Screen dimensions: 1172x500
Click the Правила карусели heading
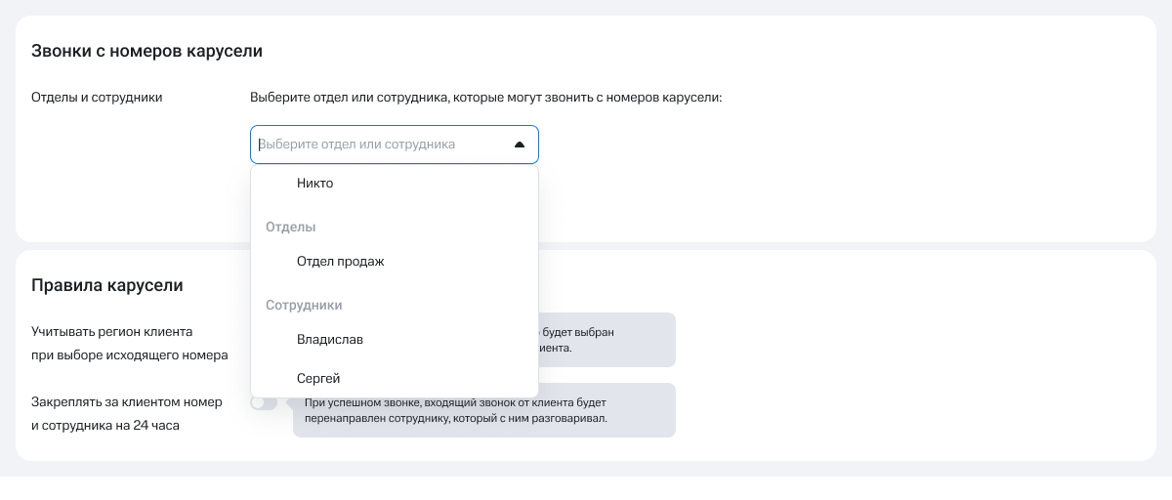point(107,285)
